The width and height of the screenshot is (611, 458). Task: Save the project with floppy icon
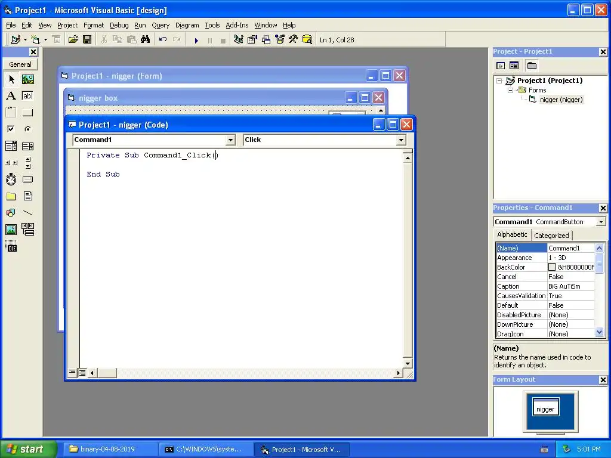pyautogui.click(x=87, y=40)
